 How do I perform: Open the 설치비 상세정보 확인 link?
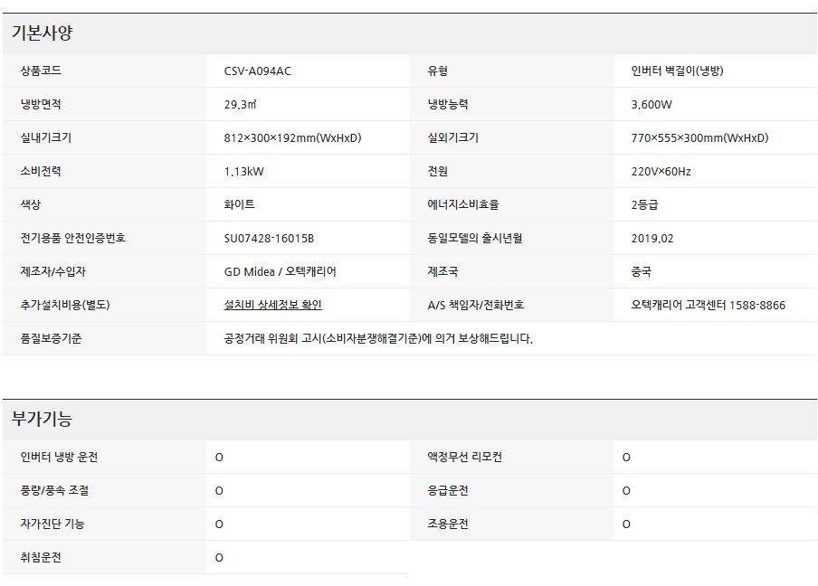pos(272,305)
